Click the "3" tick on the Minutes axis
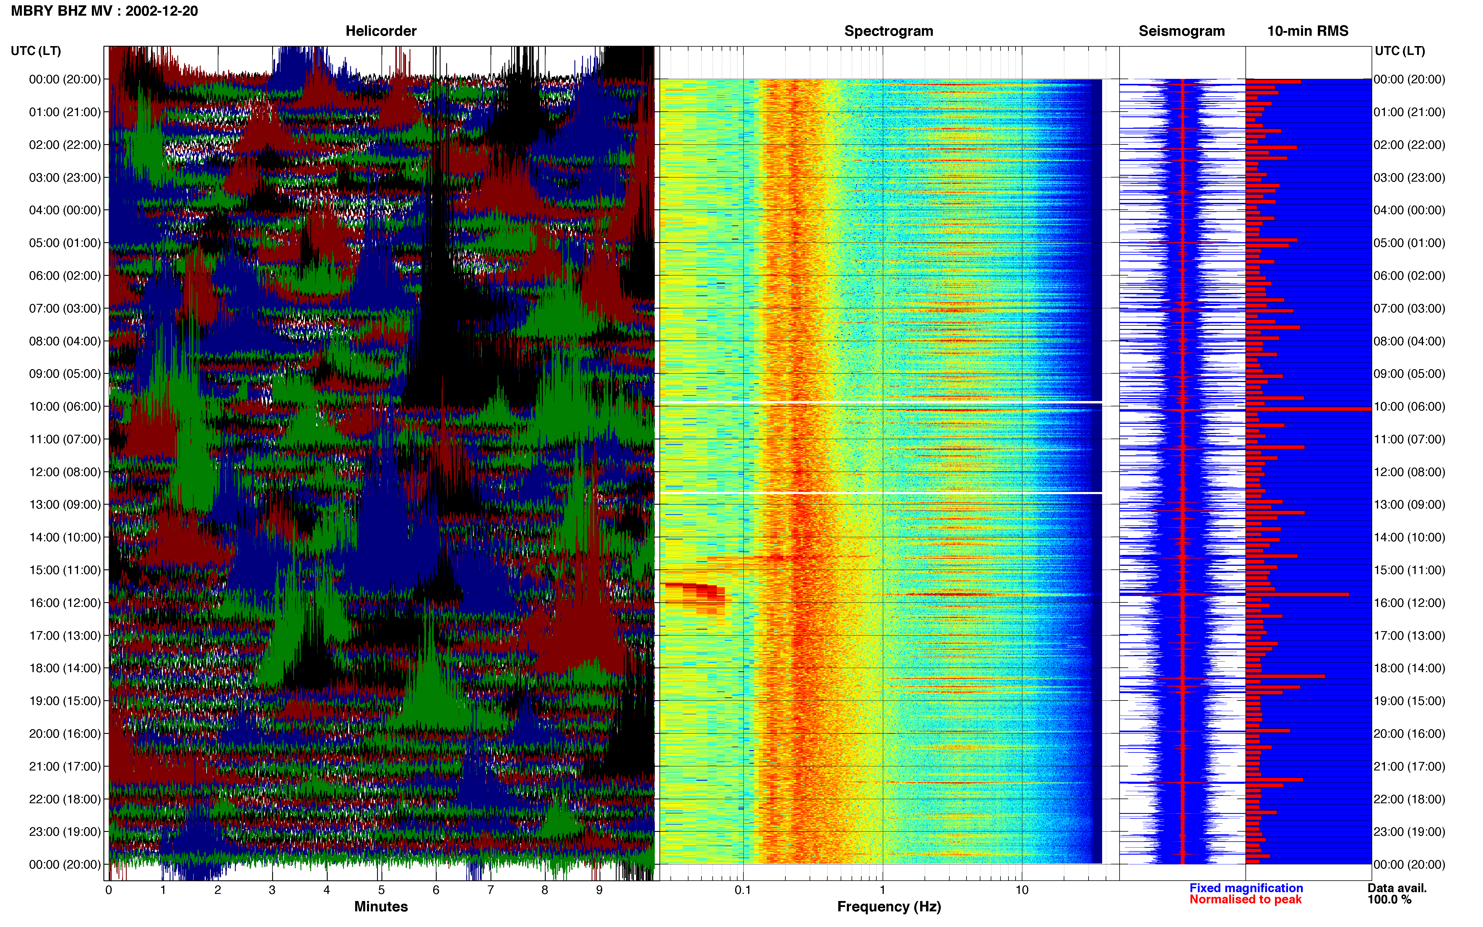 point(272,890)
